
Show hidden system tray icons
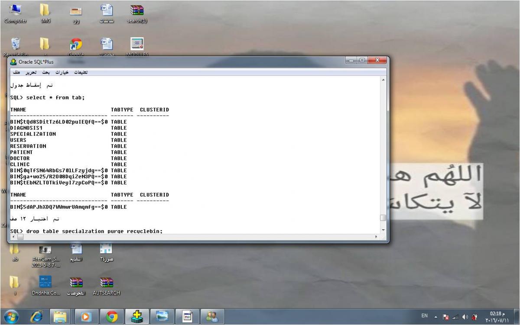pyautogui.click(x=435, y=316)
